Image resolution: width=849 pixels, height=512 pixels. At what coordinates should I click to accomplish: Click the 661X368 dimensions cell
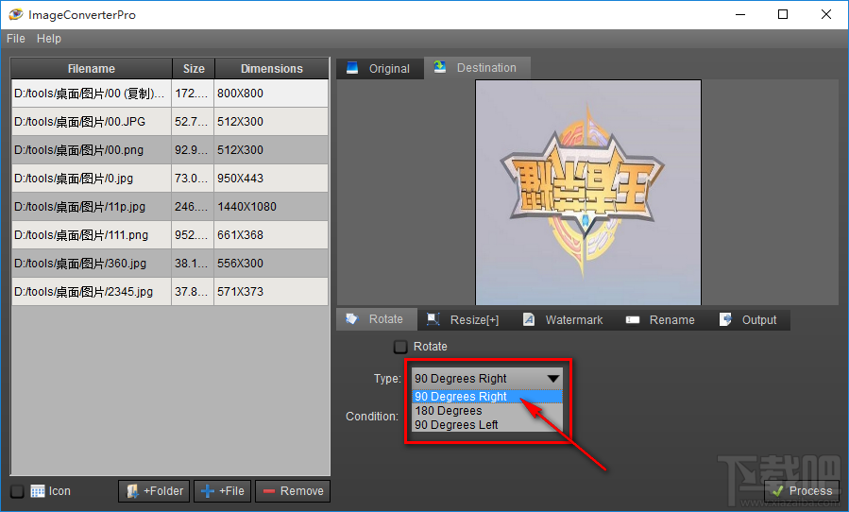(x=271, y=234)
